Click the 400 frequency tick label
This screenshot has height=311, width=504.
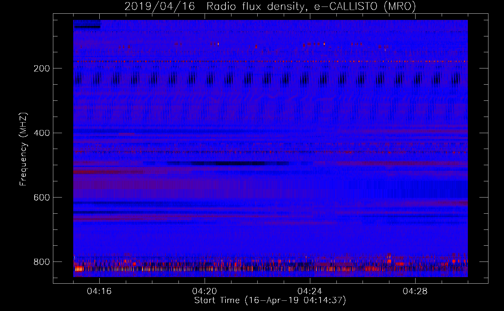click(x=42, y=133)
